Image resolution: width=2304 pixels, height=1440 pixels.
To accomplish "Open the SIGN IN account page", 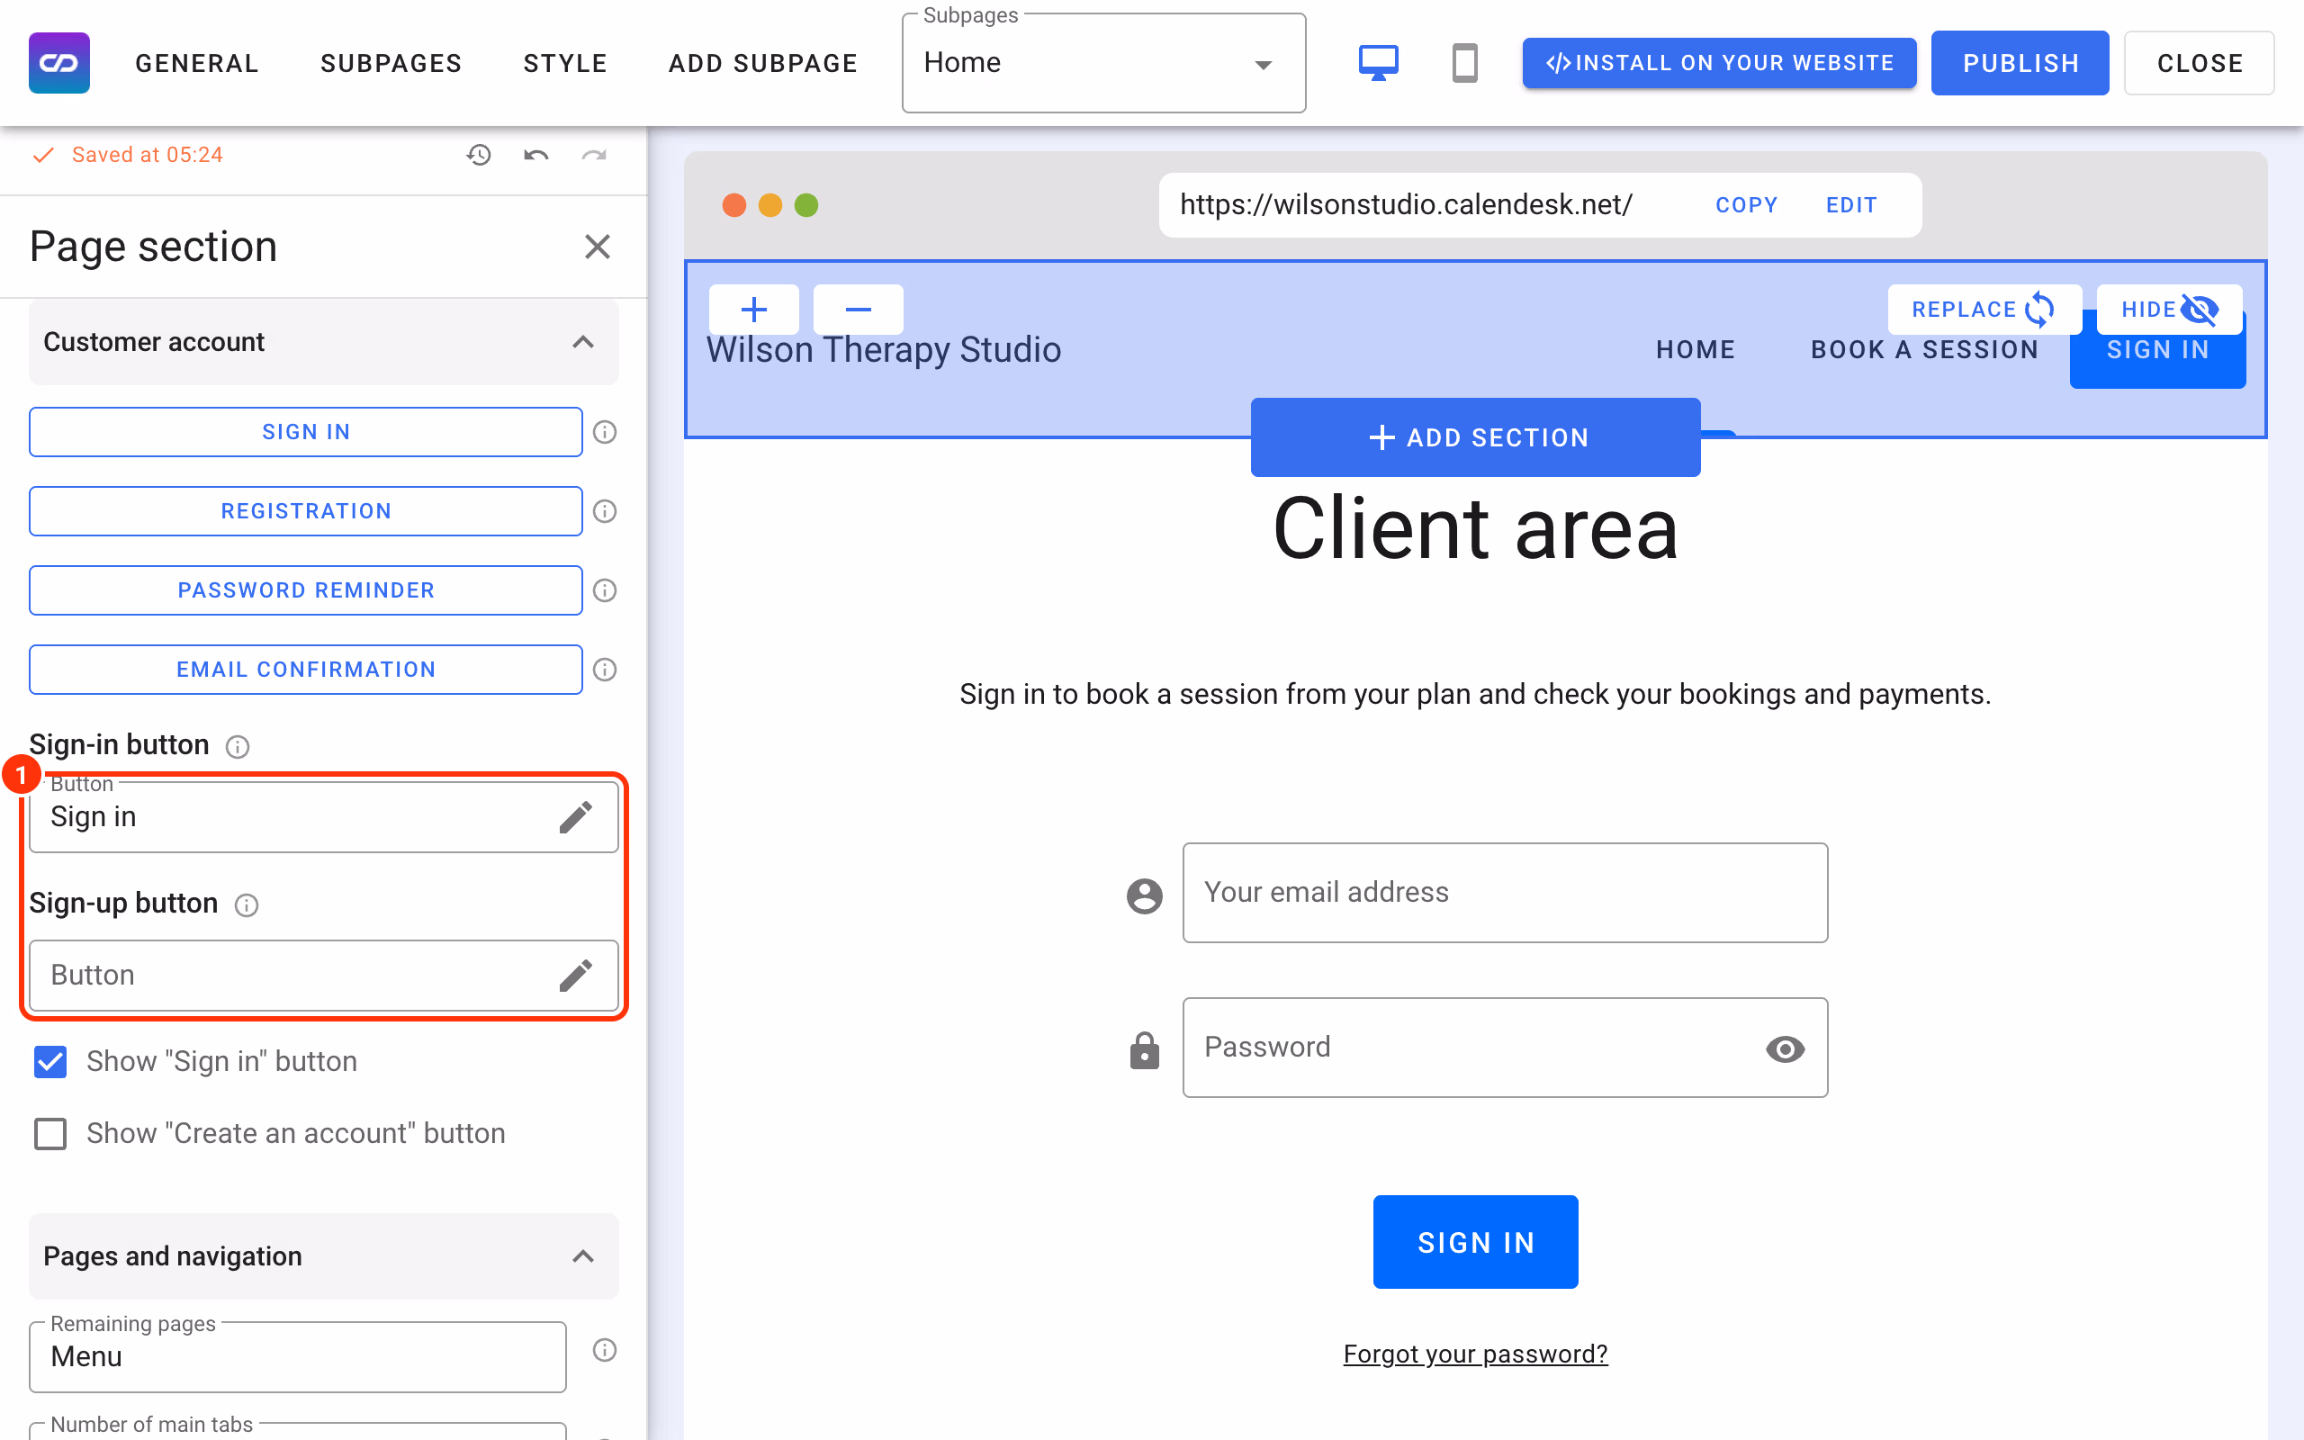I will 306,431.
